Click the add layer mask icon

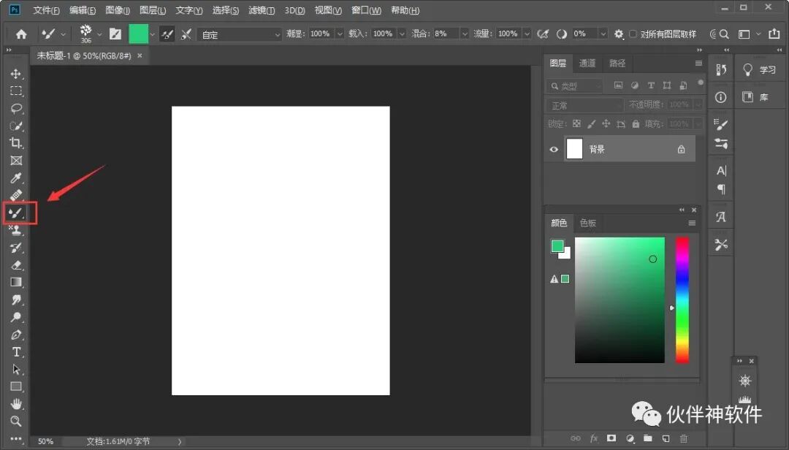611,438
